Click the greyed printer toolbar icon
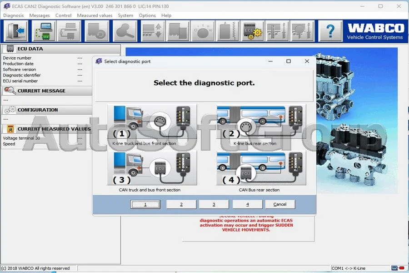The image size is (409, 273). [69, 31]
